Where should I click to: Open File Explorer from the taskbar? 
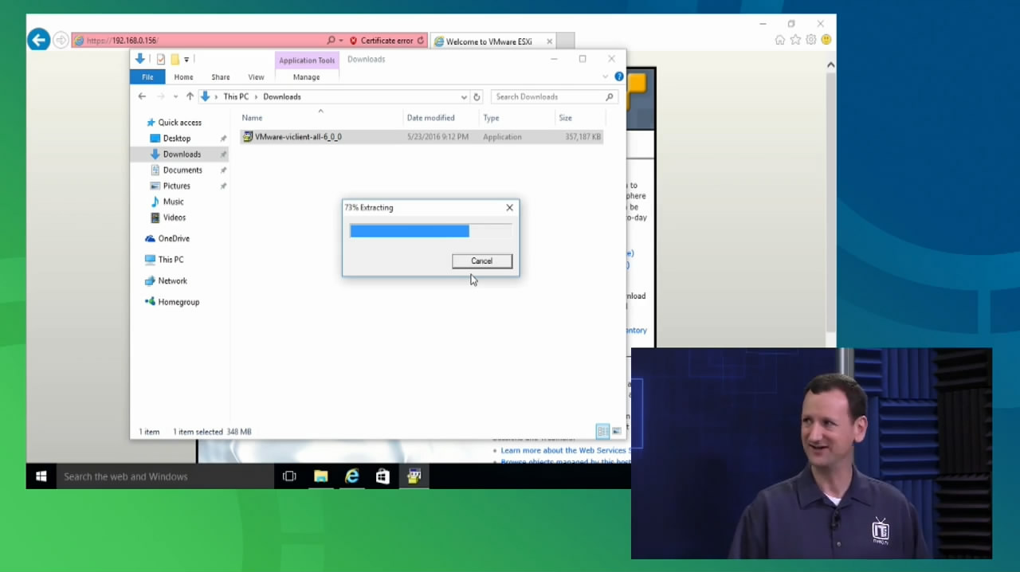320,476
